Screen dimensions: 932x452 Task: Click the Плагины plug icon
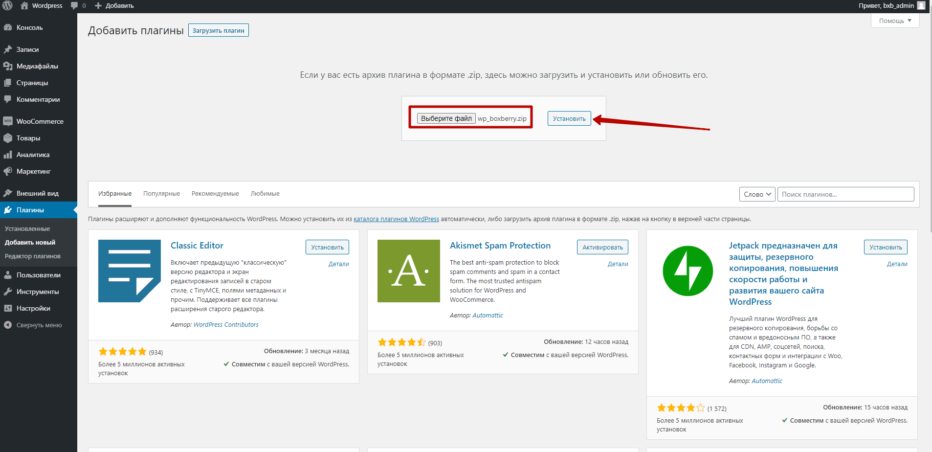point(8,210)
